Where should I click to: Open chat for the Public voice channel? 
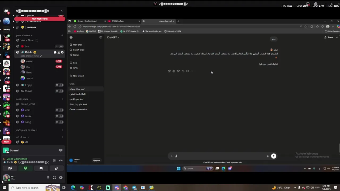click(x=55, y=53)
